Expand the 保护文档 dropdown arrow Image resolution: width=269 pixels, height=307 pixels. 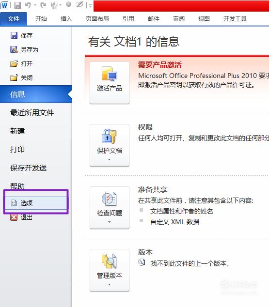click(110, 160)
